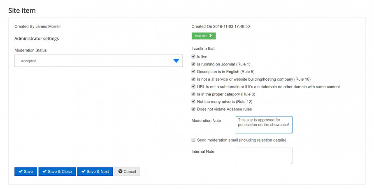Click inside the Moderation Note text area
This screenshot has width=374, height=189.
264,125
